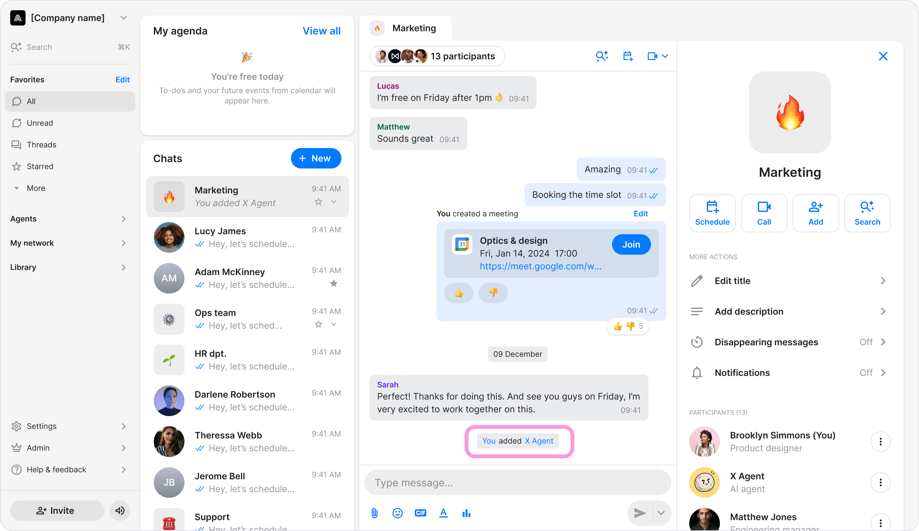919x531 pixels.
Task: Open video call options dropdown arrow
Action: [665, 56]
